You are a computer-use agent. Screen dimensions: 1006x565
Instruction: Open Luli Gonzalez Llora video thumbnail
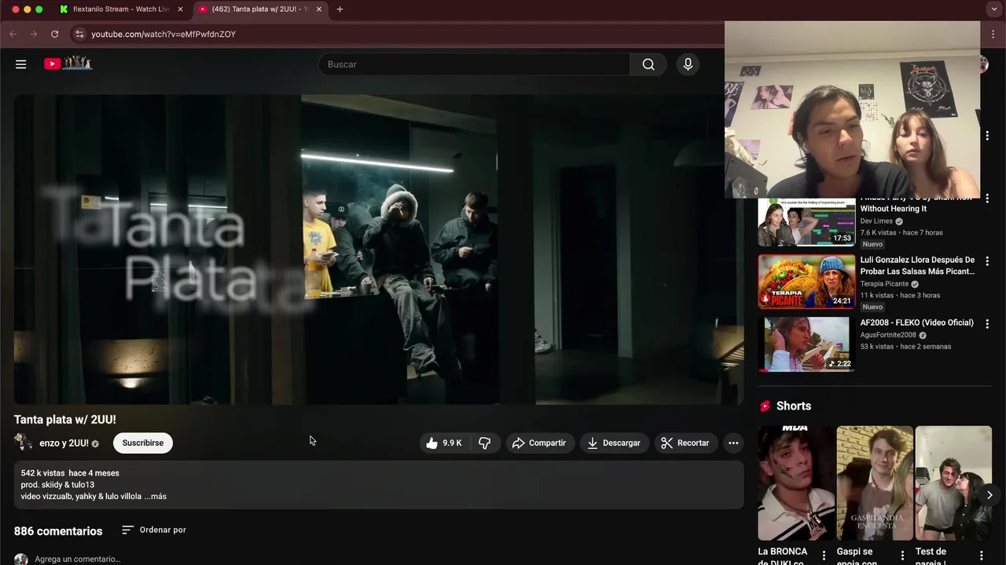[x=806, y=281]
